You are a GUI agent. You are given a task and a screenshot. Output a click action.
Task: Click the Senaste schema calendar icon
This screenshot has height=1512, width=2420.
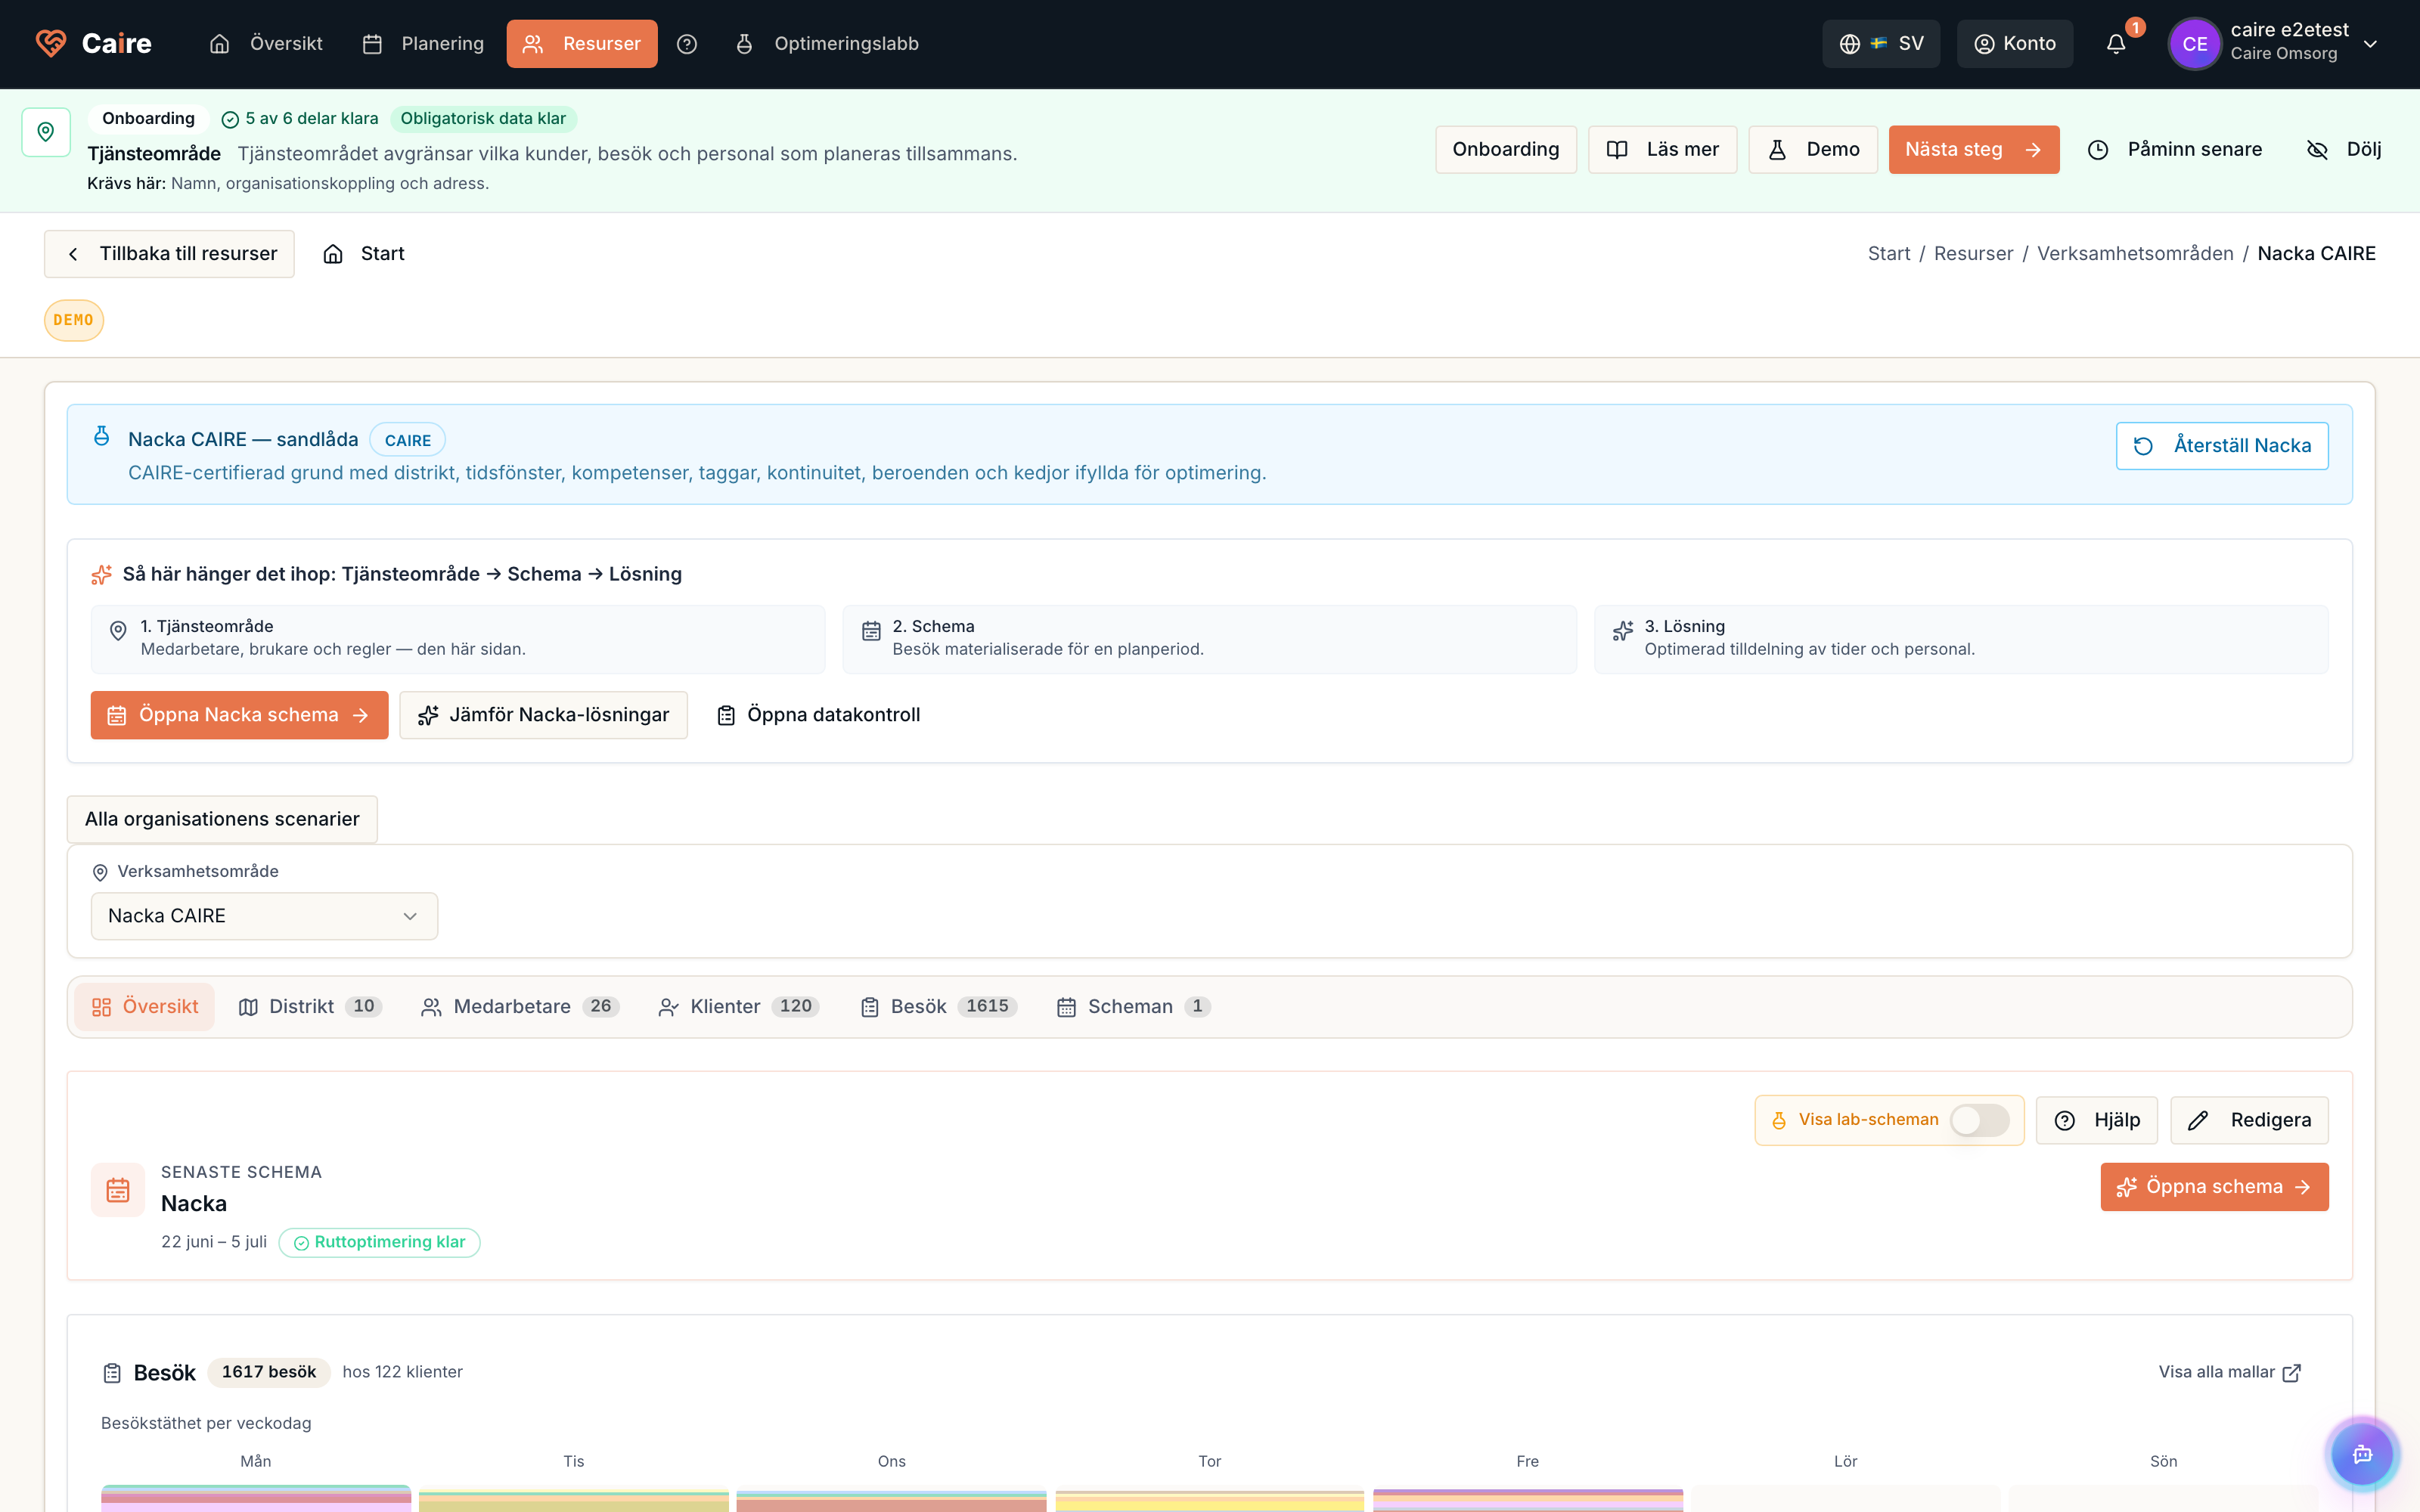tap(118, 1190)
